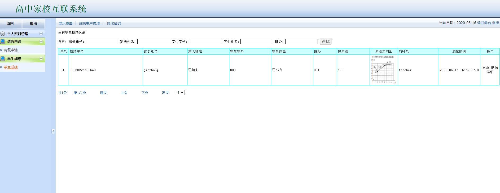The image size is (500, 193).
Task: Click 删除 for the 江小方 record
Action: (x=494, y=67)
